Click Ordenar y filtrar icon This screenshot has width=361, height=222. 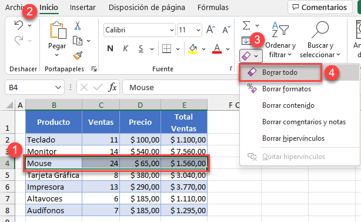pos(280,29)
